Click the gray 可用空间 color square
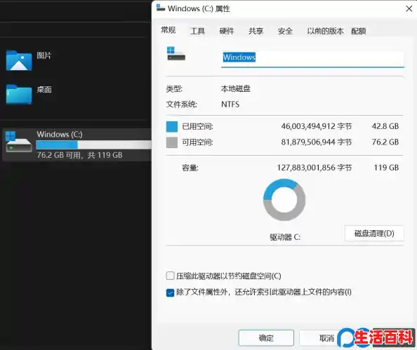This screenshot has width=417, height=350. (172, 142)
